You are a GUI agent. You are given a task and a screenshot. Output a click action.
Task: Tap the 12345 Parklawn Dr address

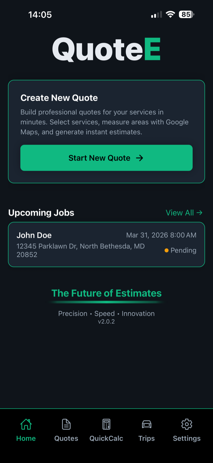pos(80,250)
